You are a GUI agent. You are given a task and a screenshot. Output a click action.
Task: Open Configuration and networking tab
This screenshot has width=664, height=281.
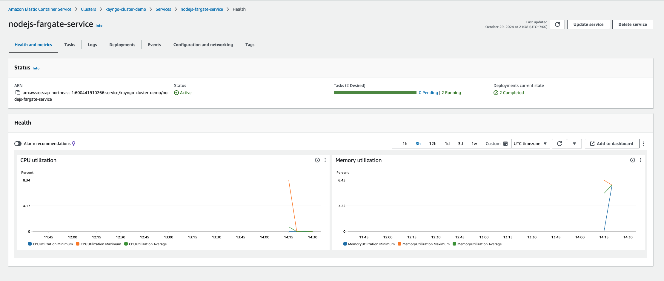coord(203,45)
